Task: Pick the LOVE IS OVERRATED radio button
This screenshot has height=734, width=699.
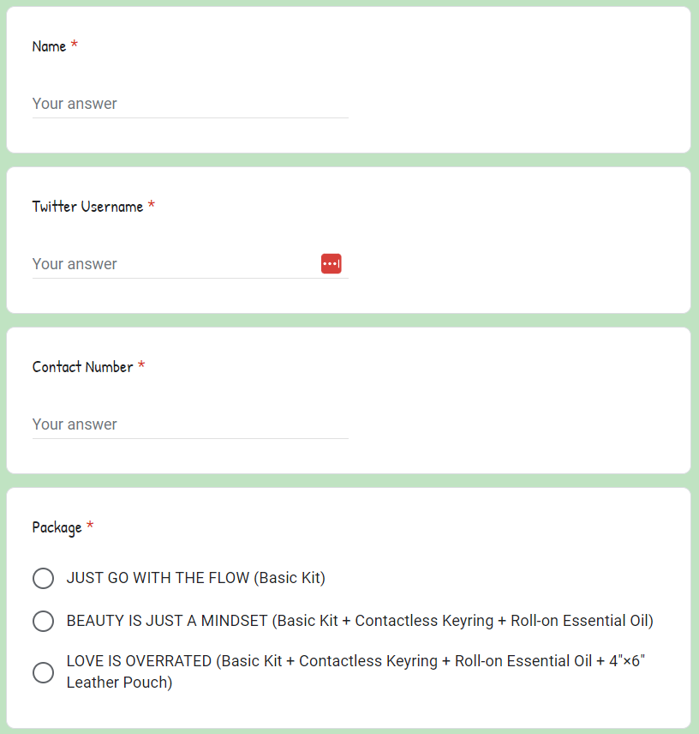Action: click(43, 672)
